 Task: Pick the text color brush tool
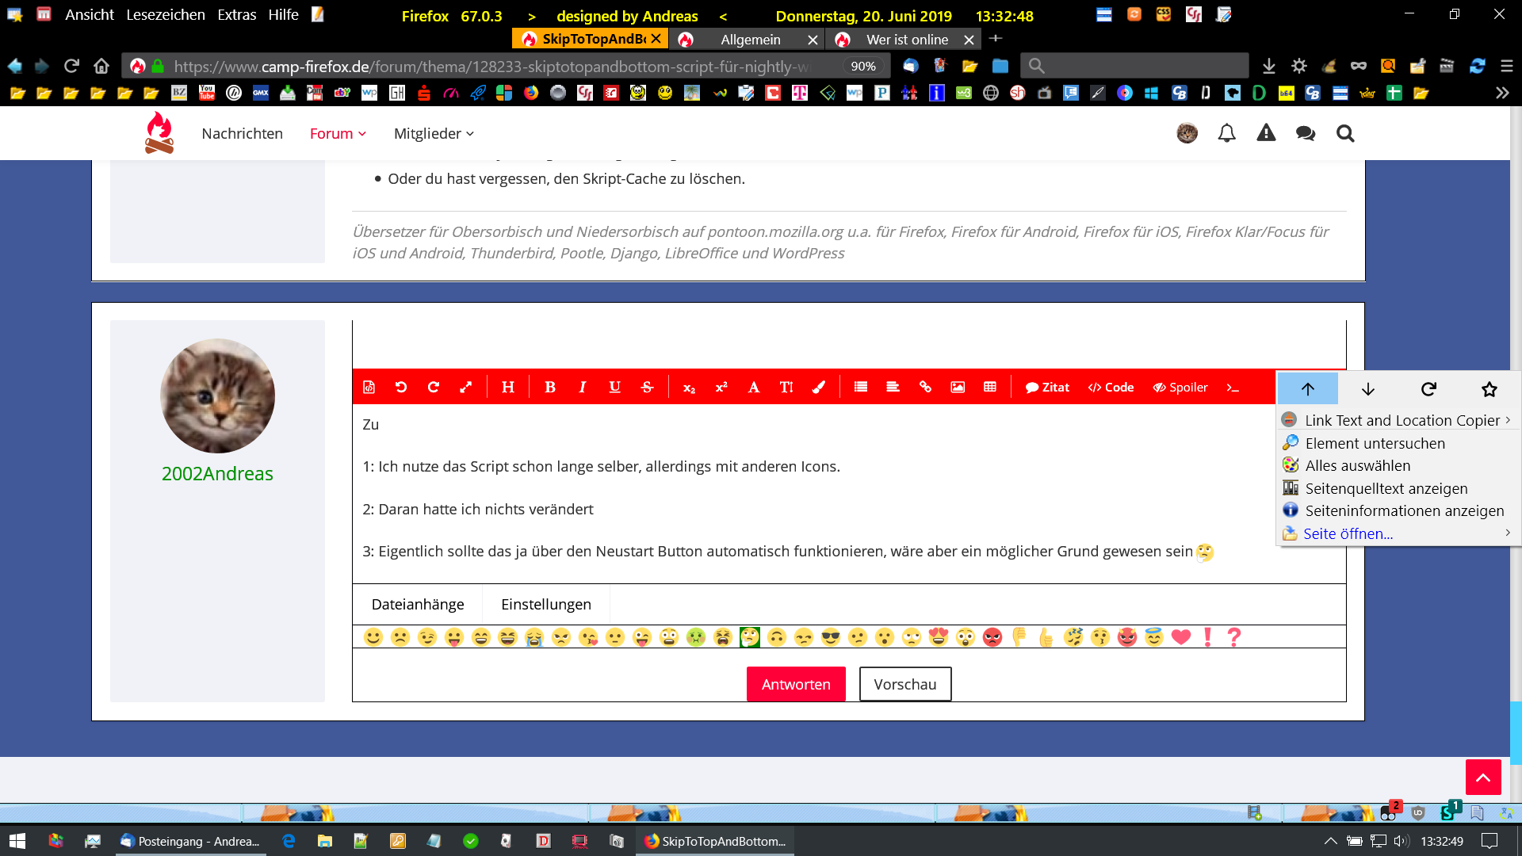(x=819, y=387)
